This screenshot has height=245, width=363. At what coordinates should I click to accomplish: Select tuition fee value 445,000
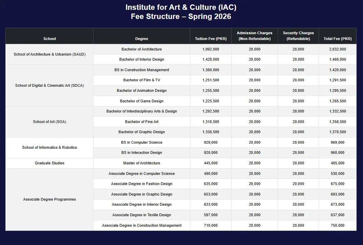coord(211,163)
